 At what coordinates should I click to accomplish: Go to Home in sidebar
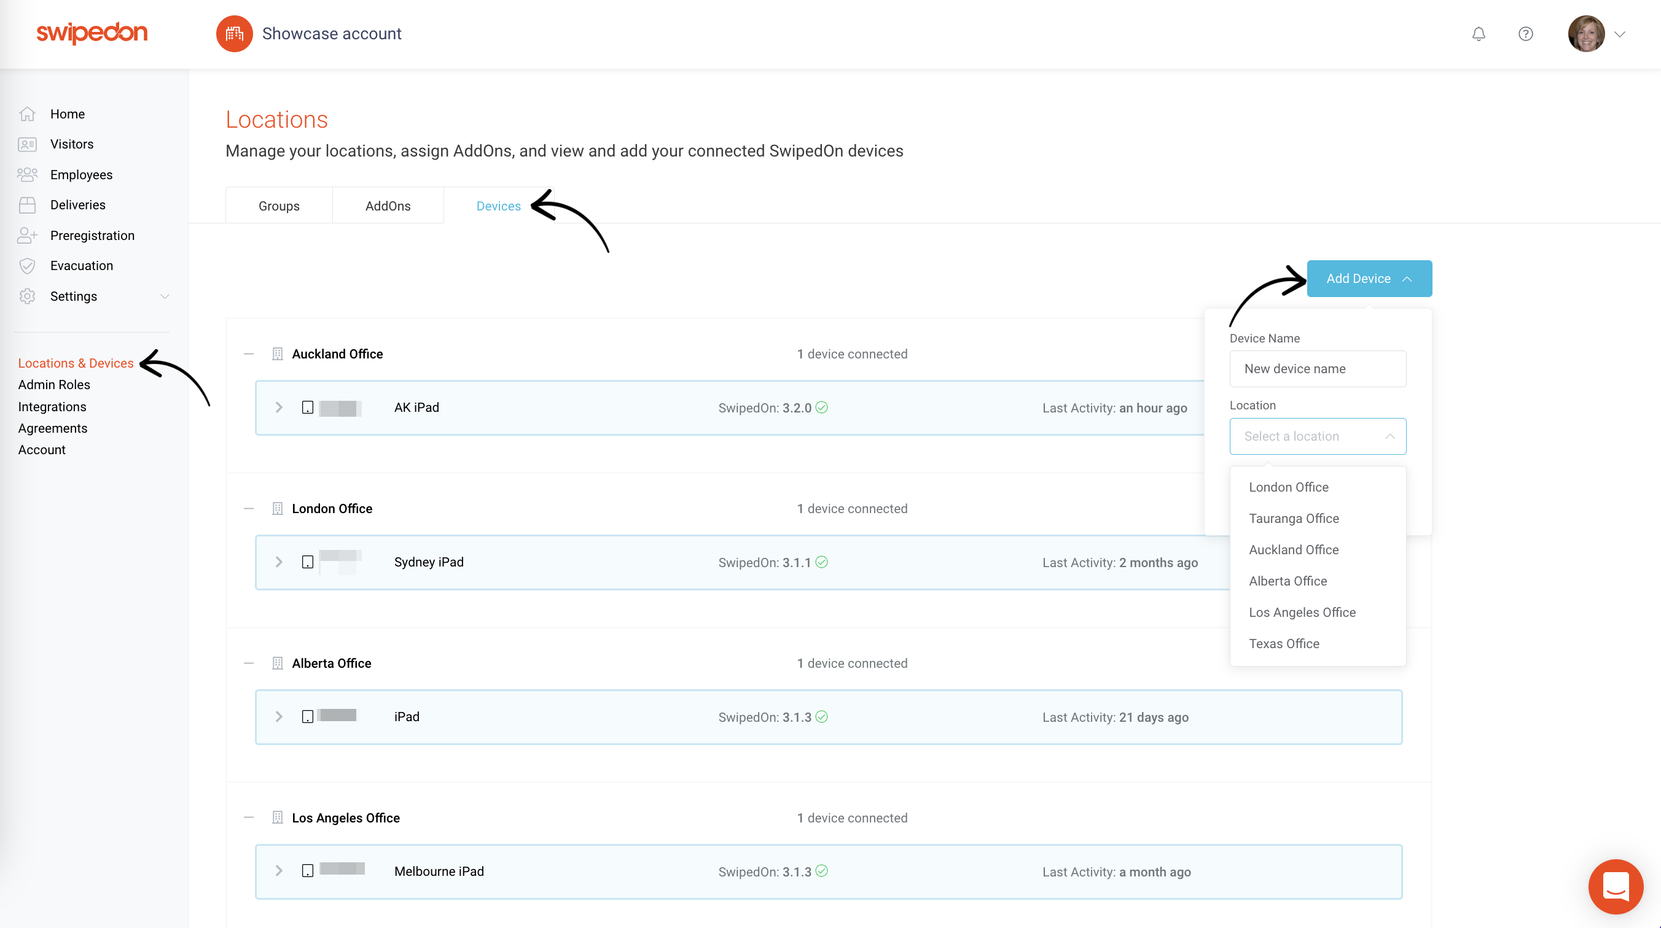pos(68,114)
